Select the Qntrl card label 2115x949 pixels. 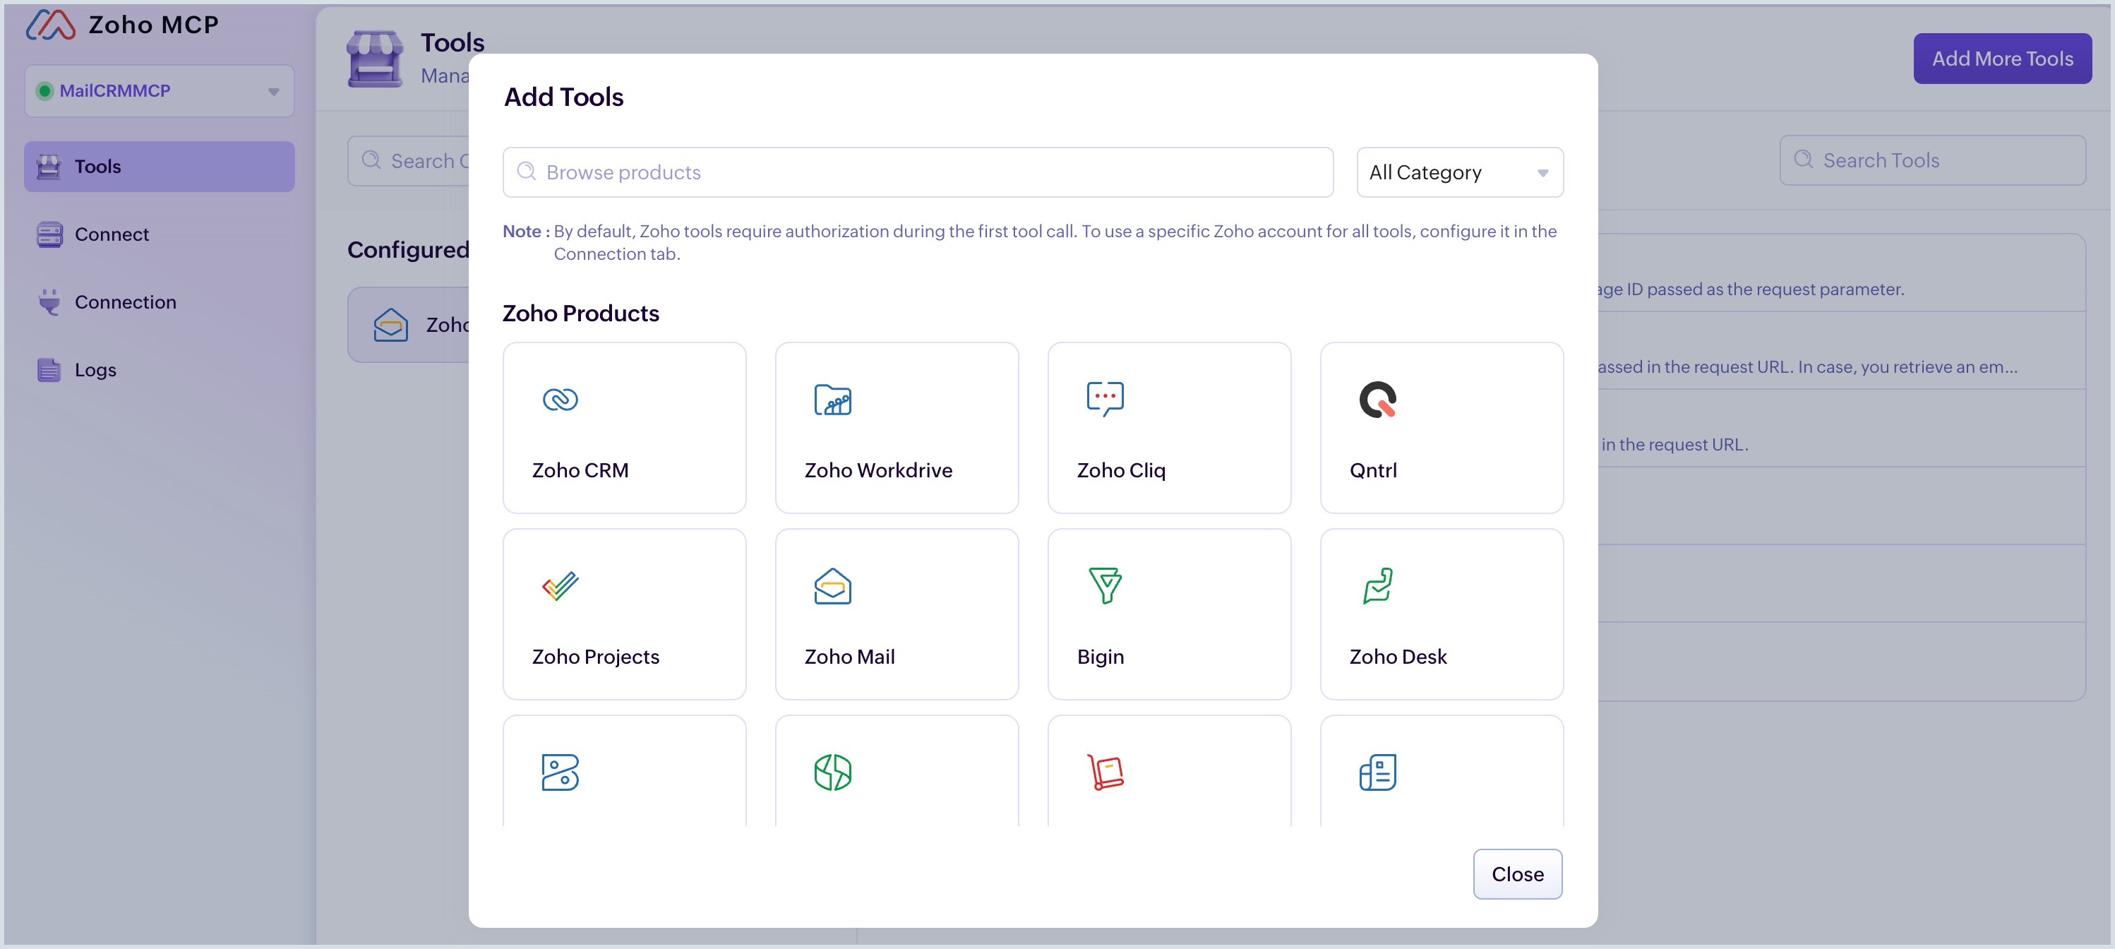pyautogui.click(x=1373, y=471)
